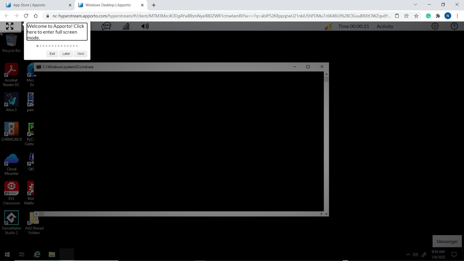Viewport: 464px width, 261px height.
Task: Click Next in the welcome tour popup
Action: pos(81,54)
